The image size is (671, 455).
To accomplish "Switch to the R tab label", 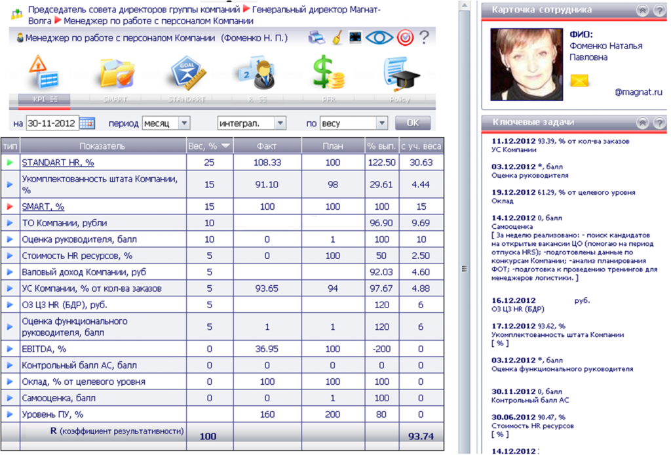I will tap(257, 99).
